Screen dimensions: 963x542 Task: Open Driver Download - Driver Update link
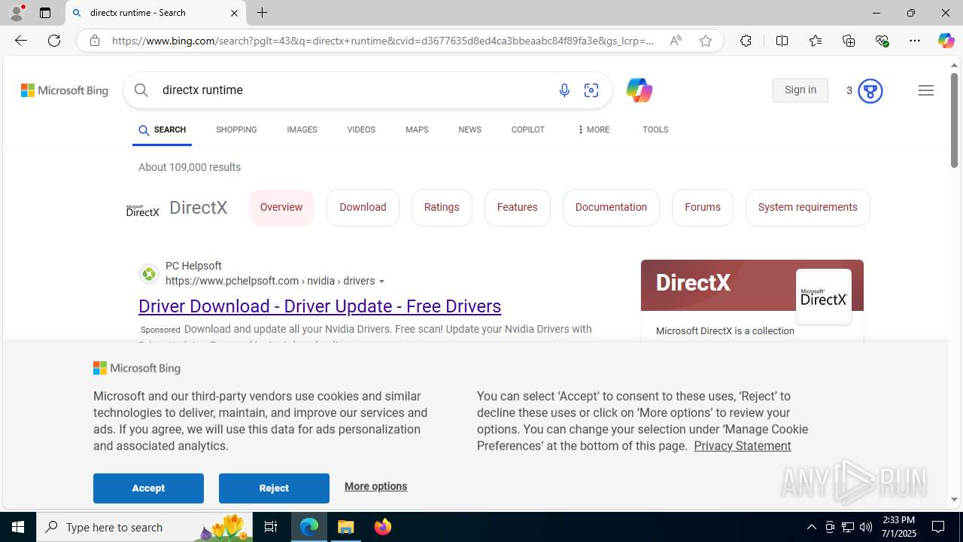(320, 306)
